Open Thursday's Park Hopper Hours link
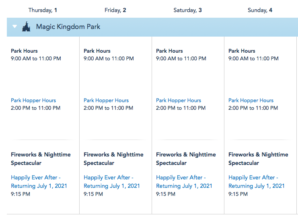Screen dimensions: 298x218 [33, 101]
